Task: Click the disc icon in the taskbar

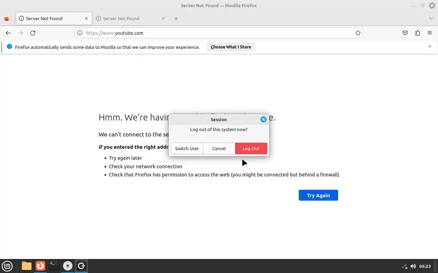Action: click(68, 266)
